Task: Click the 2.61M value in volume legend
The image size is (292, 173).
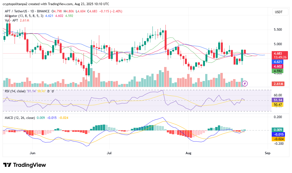Action: pos(24,20)
